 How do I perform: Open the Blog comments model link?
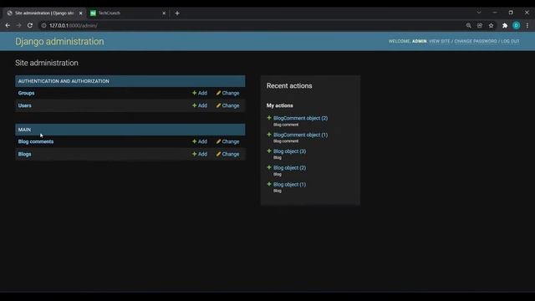pyautogui.click(x=36, y=141)
